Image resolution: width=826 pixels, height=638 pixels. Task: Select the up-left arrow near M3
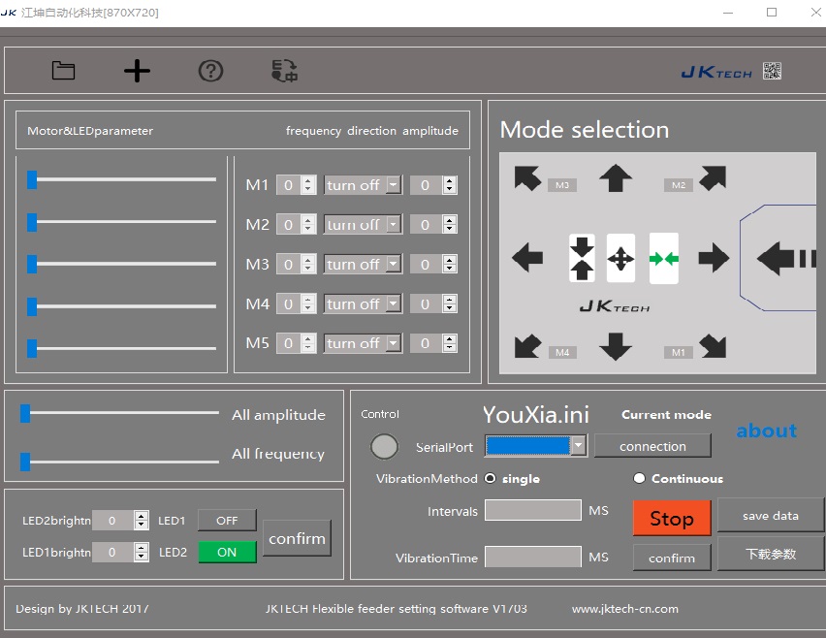coord(527,178)
